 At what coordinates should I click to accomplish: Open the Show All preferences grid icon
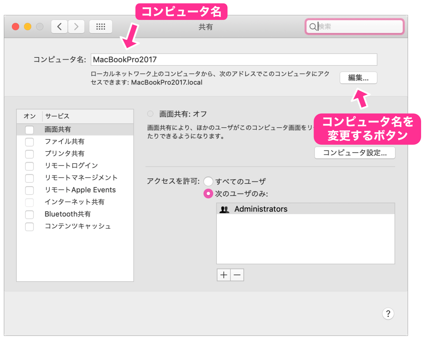point(101,26)
